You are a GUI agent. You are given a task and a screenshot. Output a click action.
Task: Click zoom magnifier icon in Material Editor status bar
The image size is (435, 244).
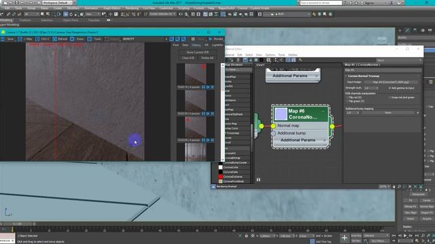(399, 187)
